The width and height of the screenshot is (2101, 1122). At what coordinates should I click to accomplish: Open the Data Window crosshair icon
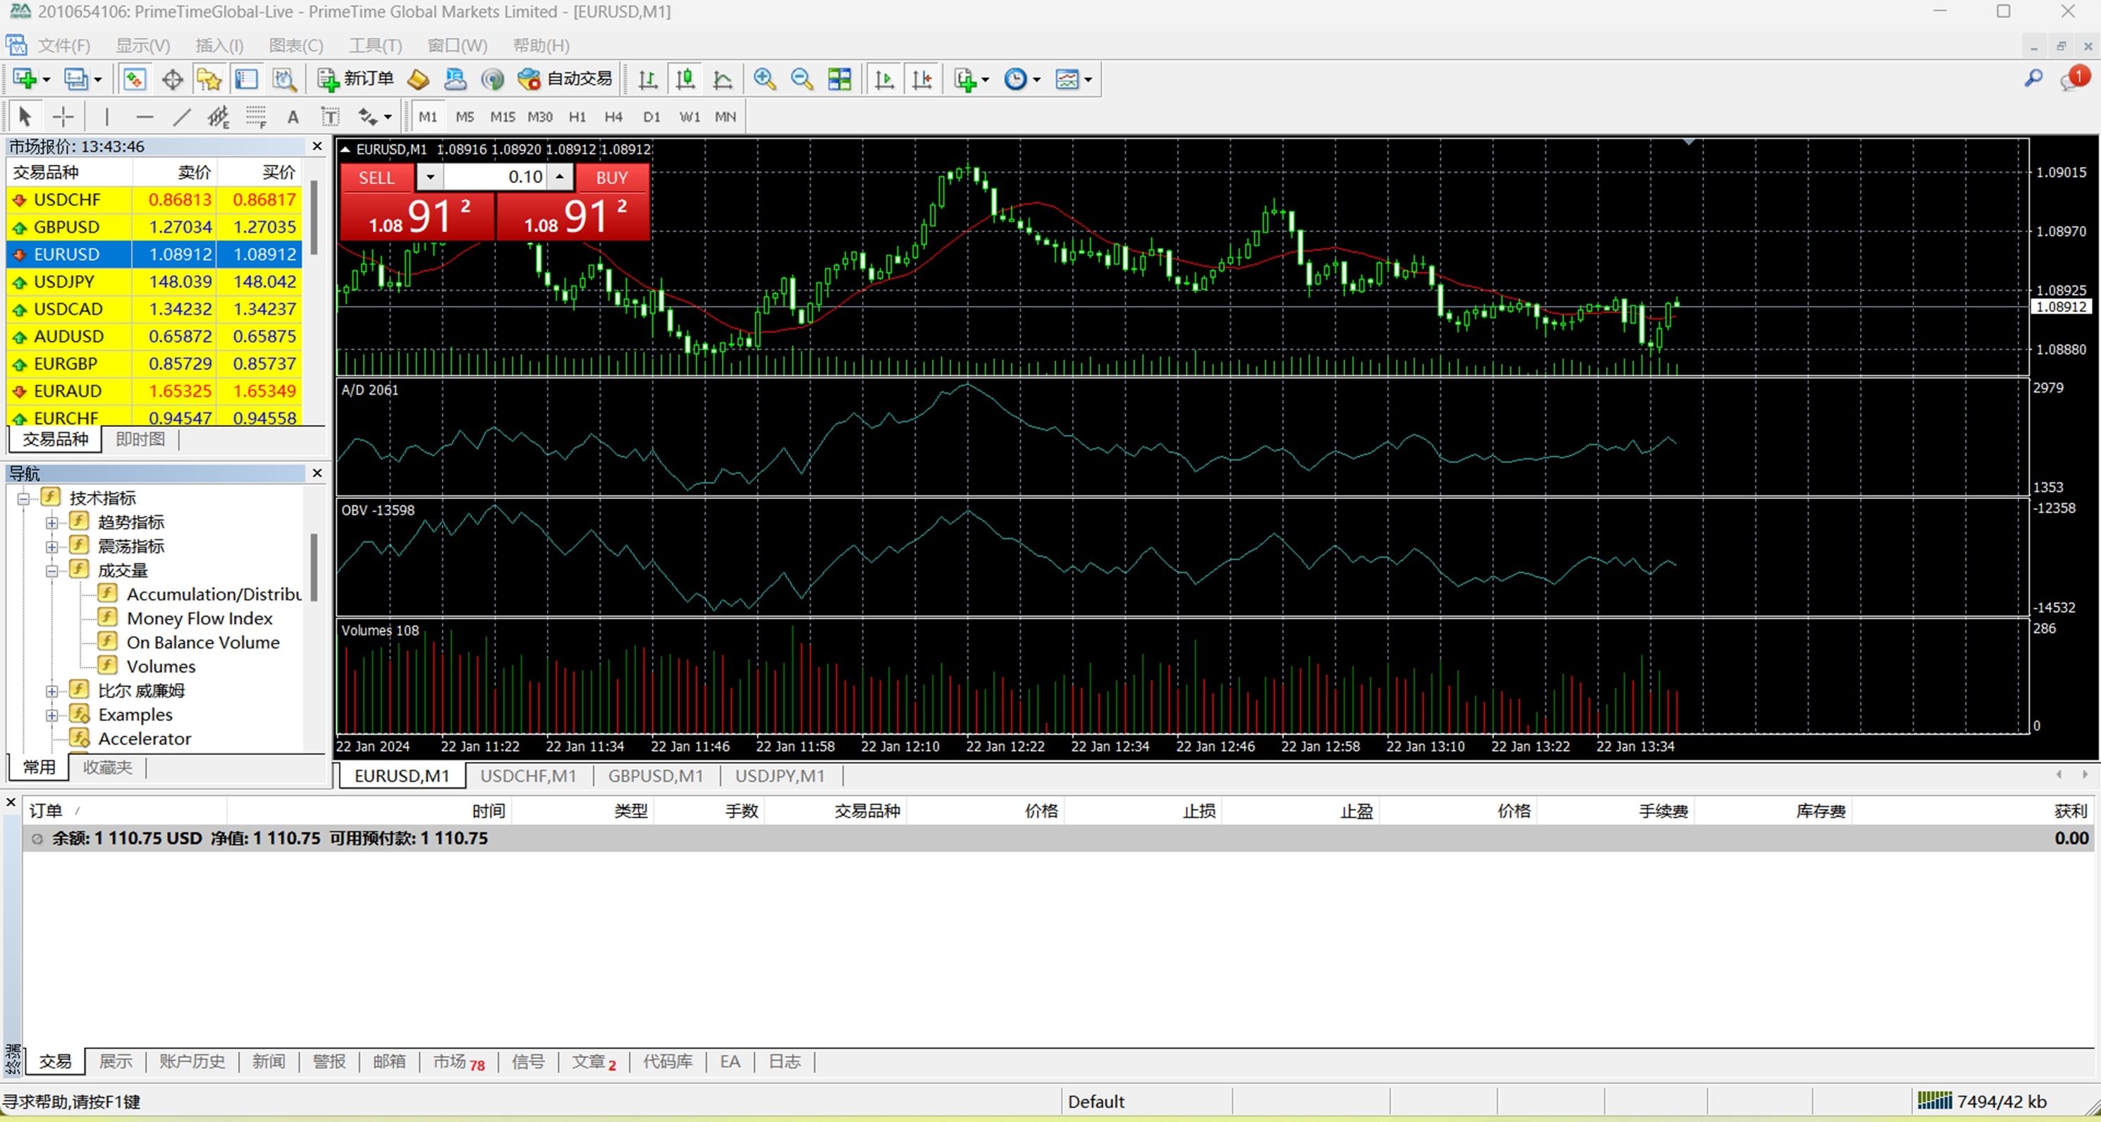pos(172,79)
